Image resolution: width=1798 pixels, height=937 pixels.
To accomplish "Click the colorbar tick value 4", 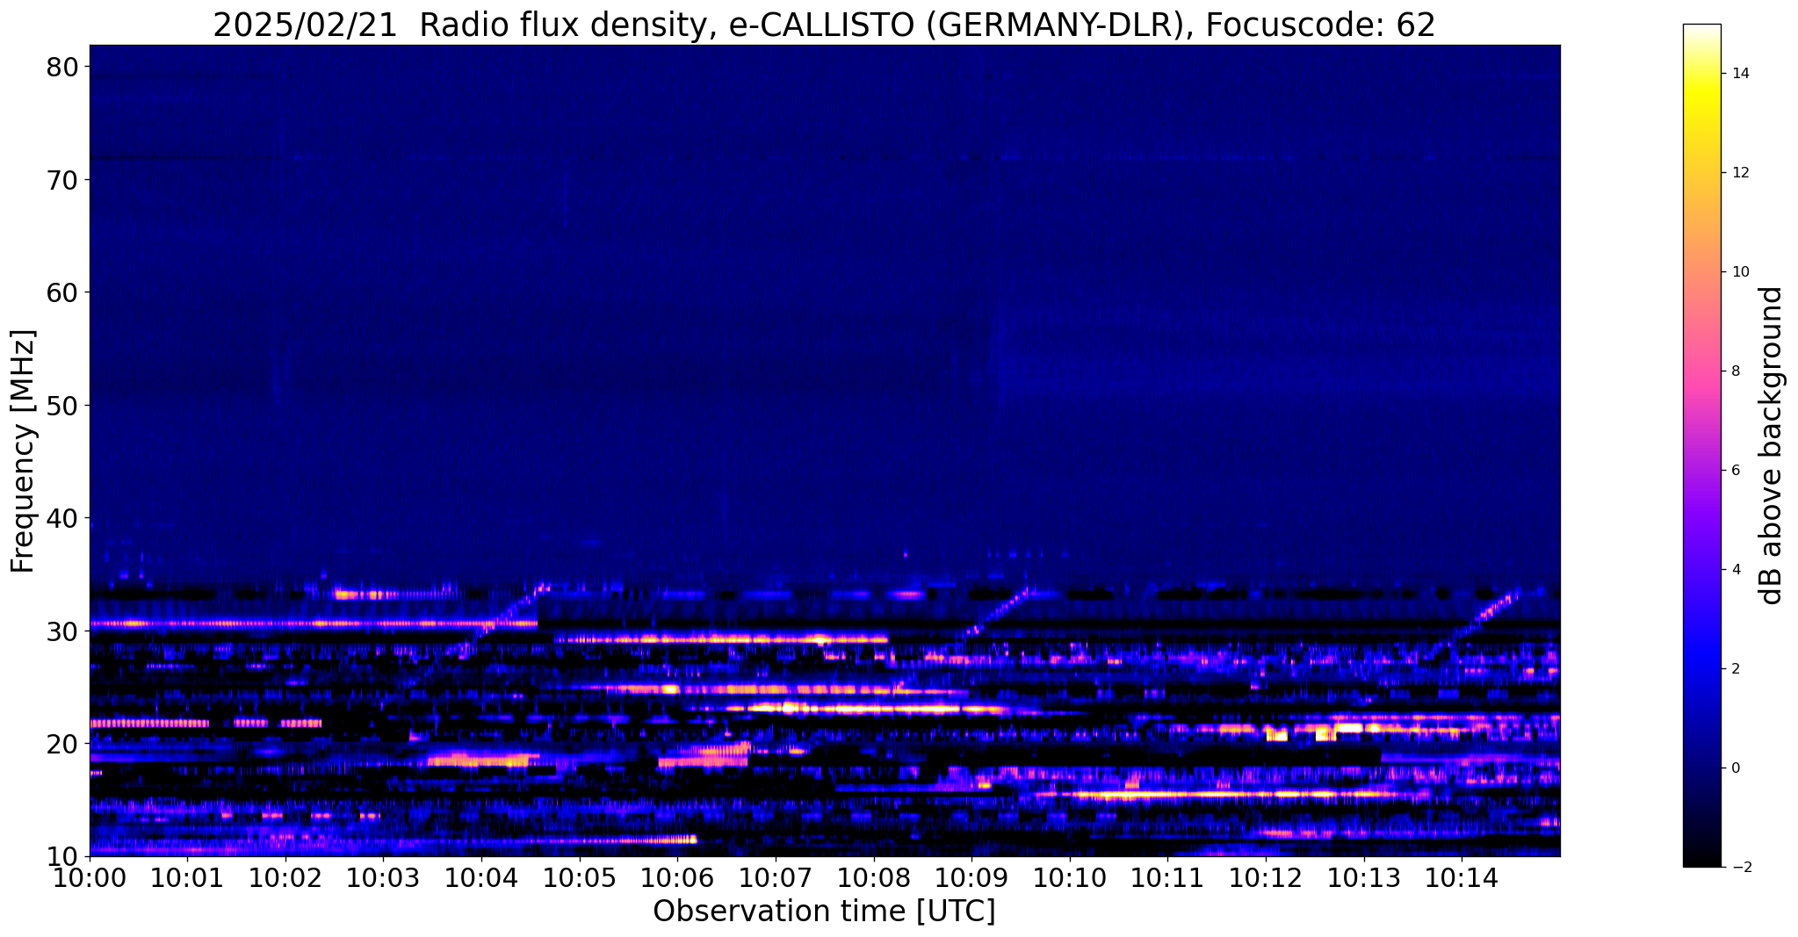I will pos(1735,570).
